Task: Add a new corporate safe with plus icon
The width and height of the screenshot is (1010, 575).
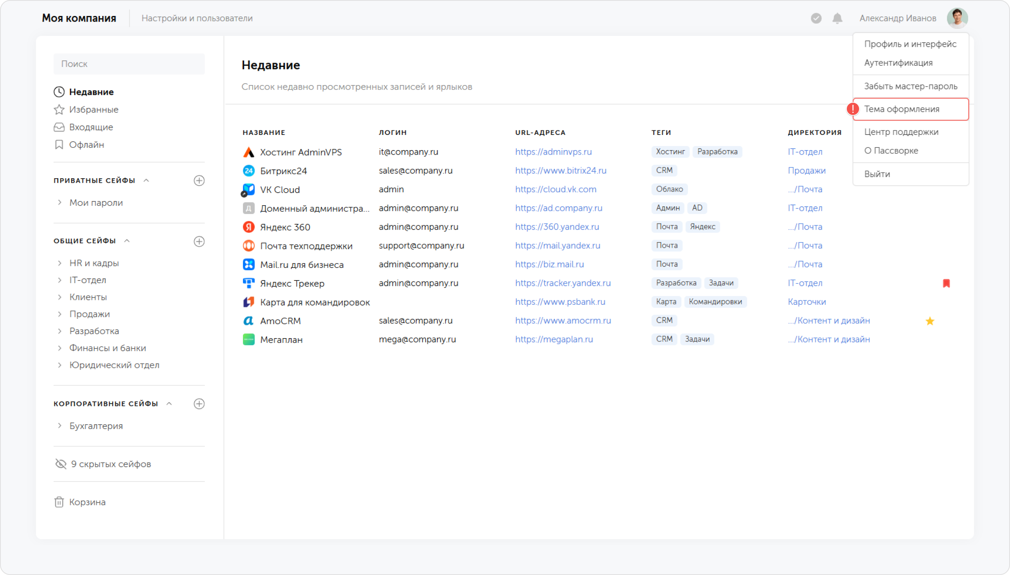Action: [x=199, y=404]
